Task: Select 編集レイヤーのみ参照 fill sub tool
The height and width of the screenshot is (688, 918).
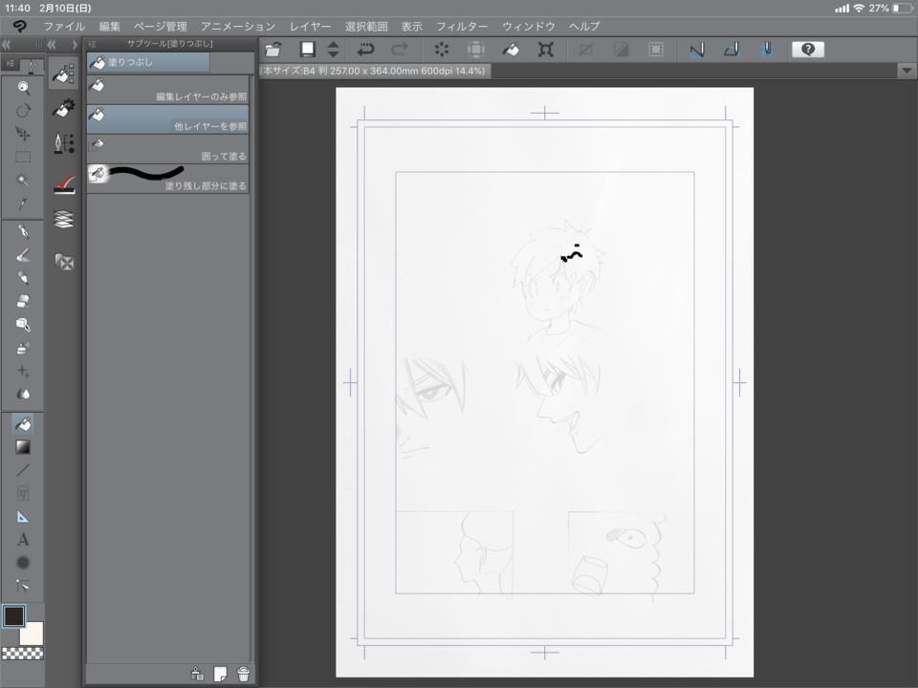Action: pos(168,90)
